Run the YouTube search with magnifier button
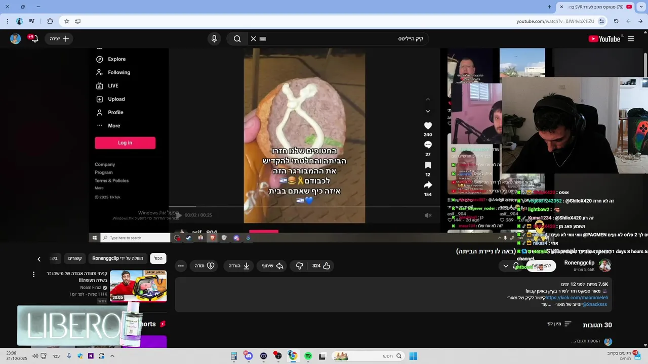 point(237,39)
